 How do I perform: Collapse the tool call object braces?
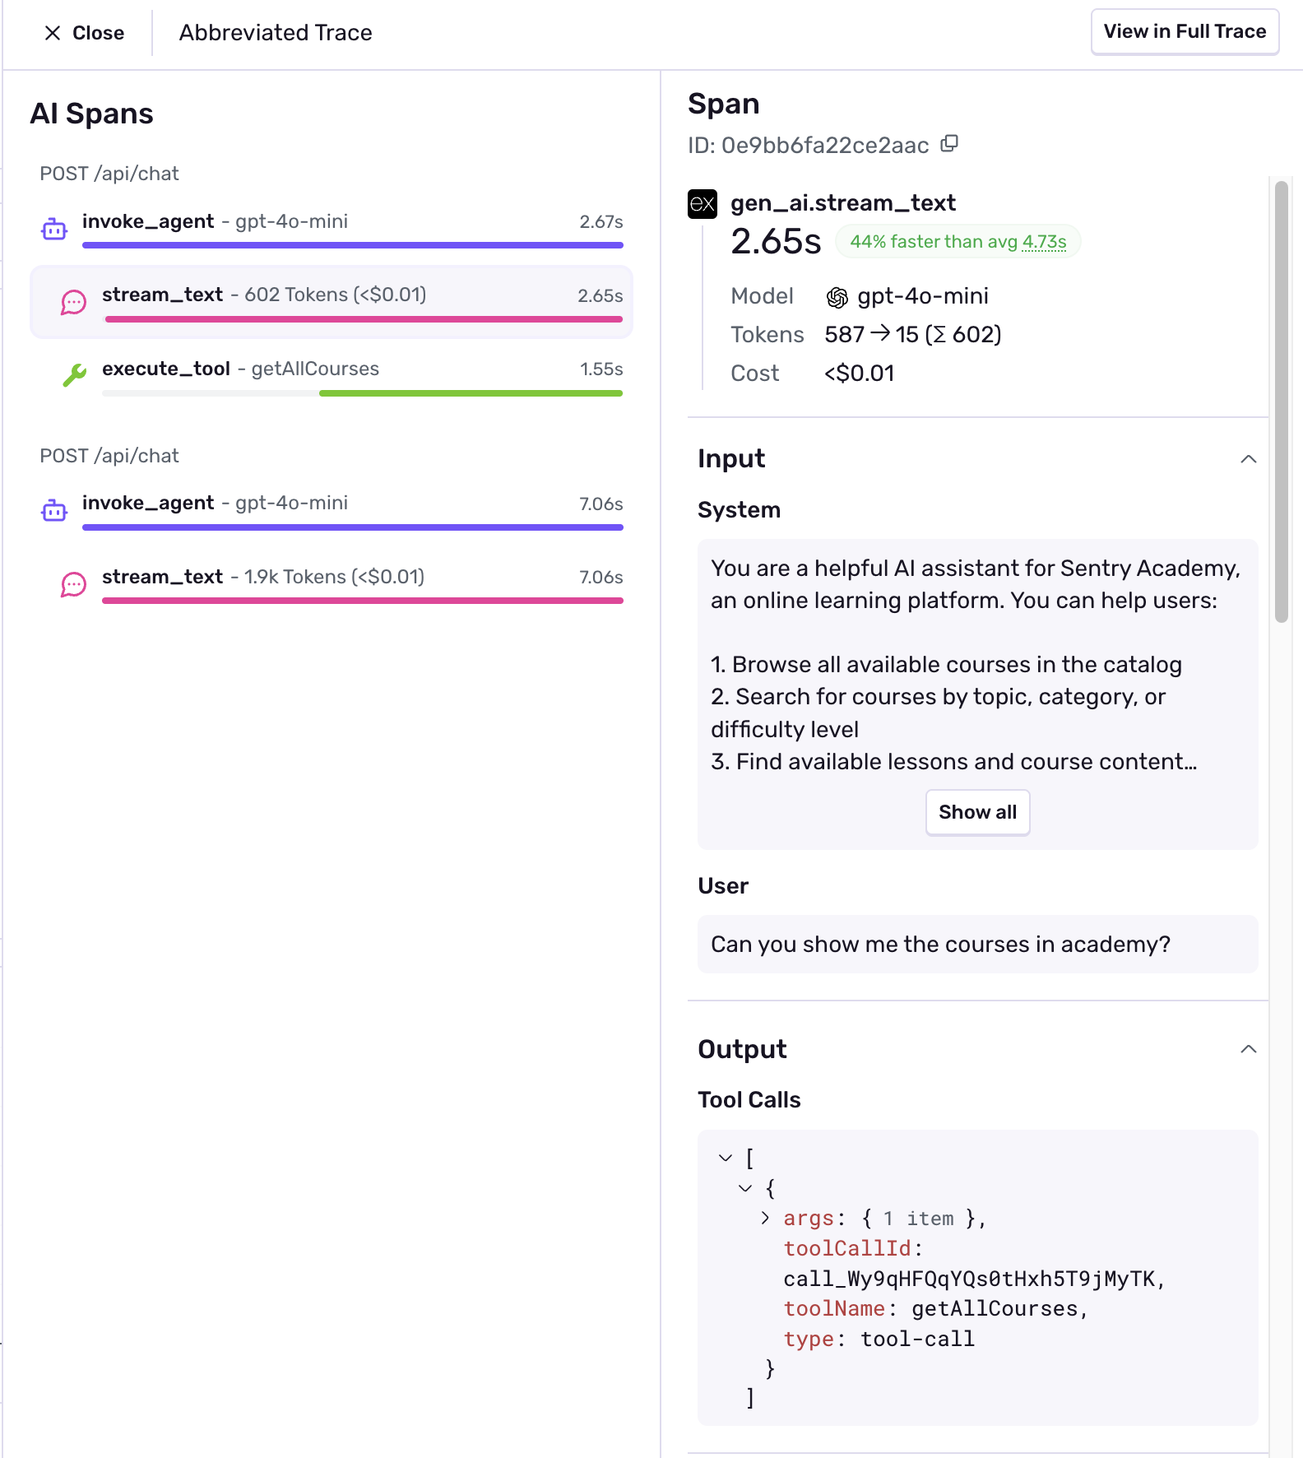coord(745,1187)
